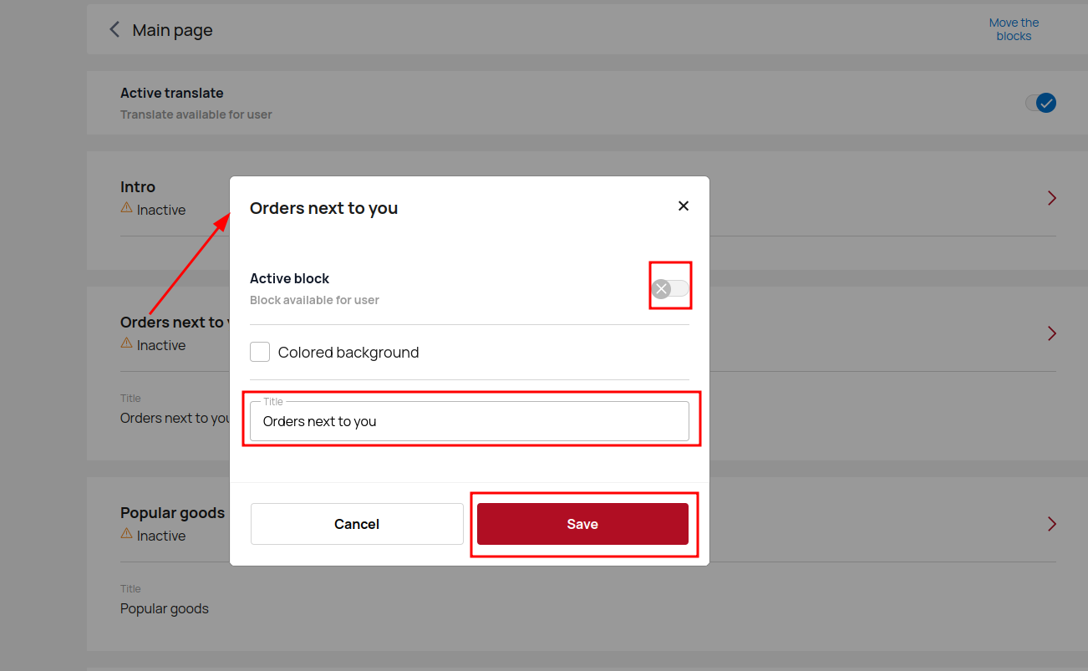Image resolution: width=1088 pixels, height=671 pixels.
Task: Click chevron on the Orders next to you row
Action: tap(1051, 333)
